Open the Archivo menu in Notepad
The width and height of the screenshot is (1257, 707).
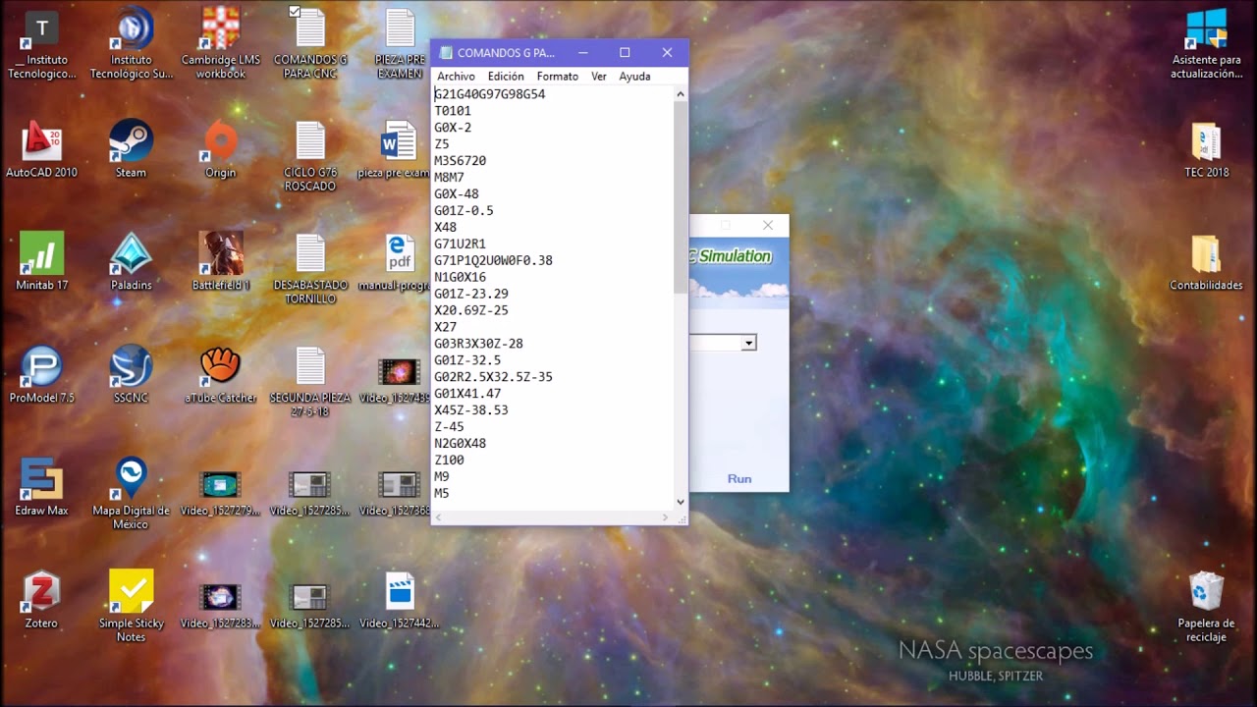tap(456, 77)
